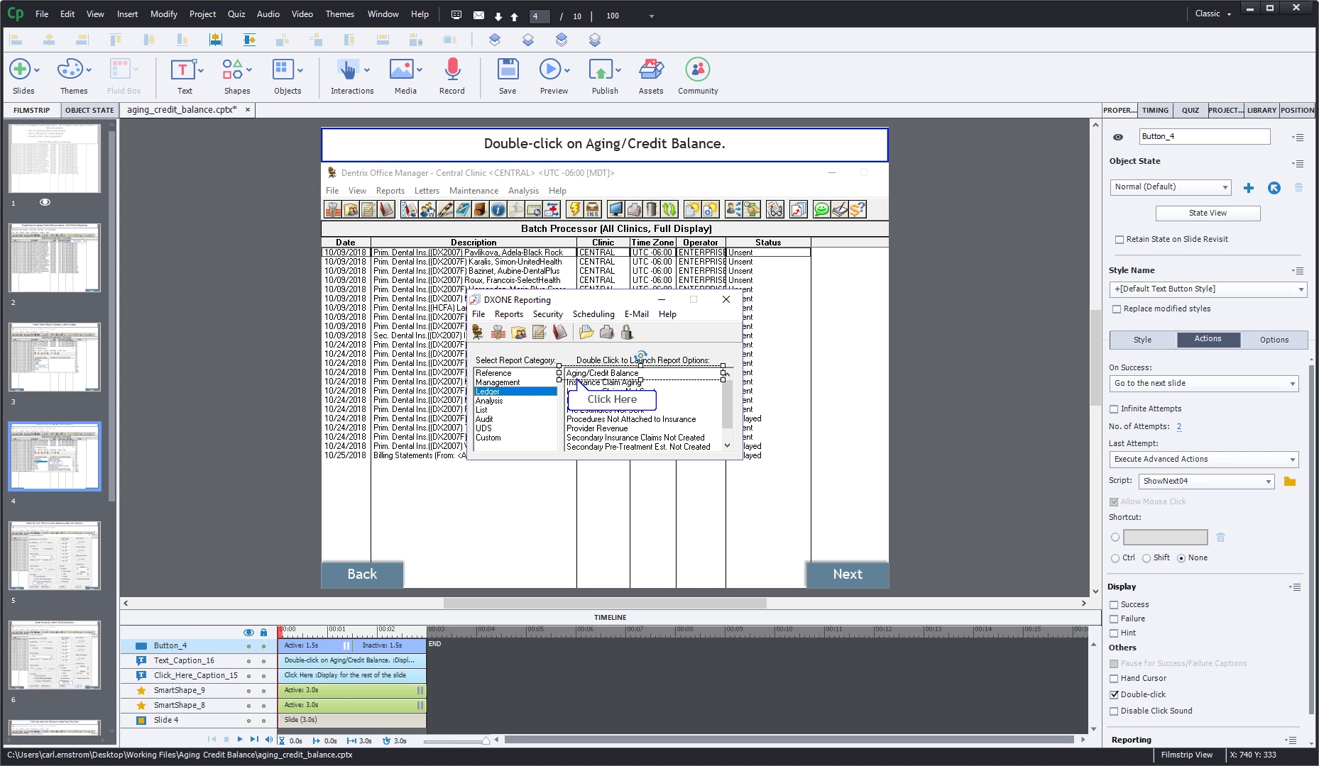Click the Back button on the slide
This screenshot has height=766, width=1319.
[x=362, y=574]
